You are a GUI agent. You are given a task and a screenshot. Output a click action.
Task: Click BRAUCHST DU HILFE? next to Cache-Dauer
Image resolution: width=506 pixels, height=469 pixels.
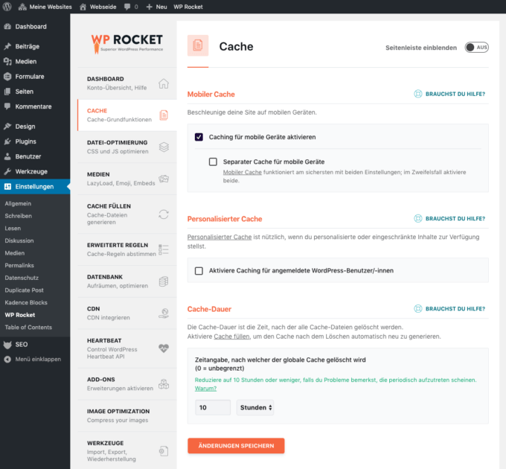pyautogui.click(x=449, y=309)
